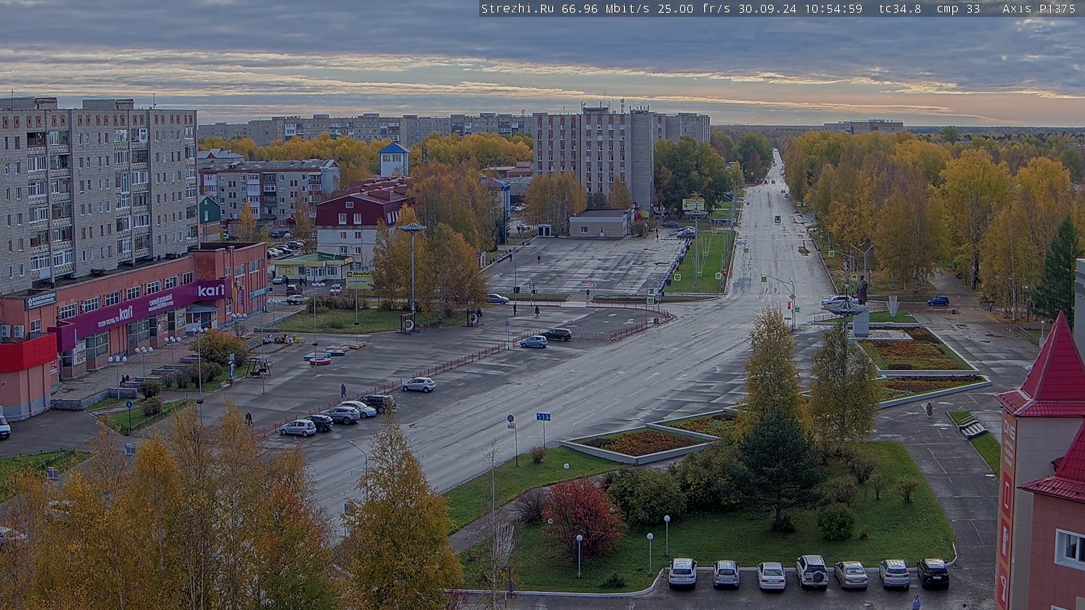1085x610 pixels.
Task: Select the 30.09.24 date stamp
Action: [x=766, y=8]
